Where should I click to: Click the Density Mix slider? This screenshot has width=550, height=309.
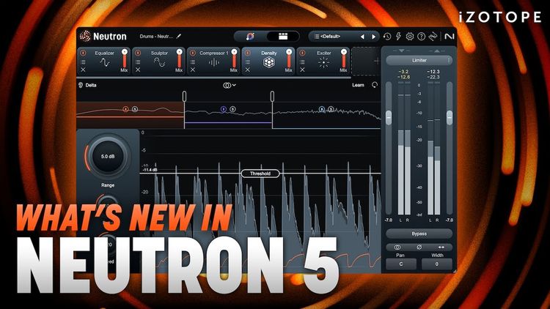point(289,59)
